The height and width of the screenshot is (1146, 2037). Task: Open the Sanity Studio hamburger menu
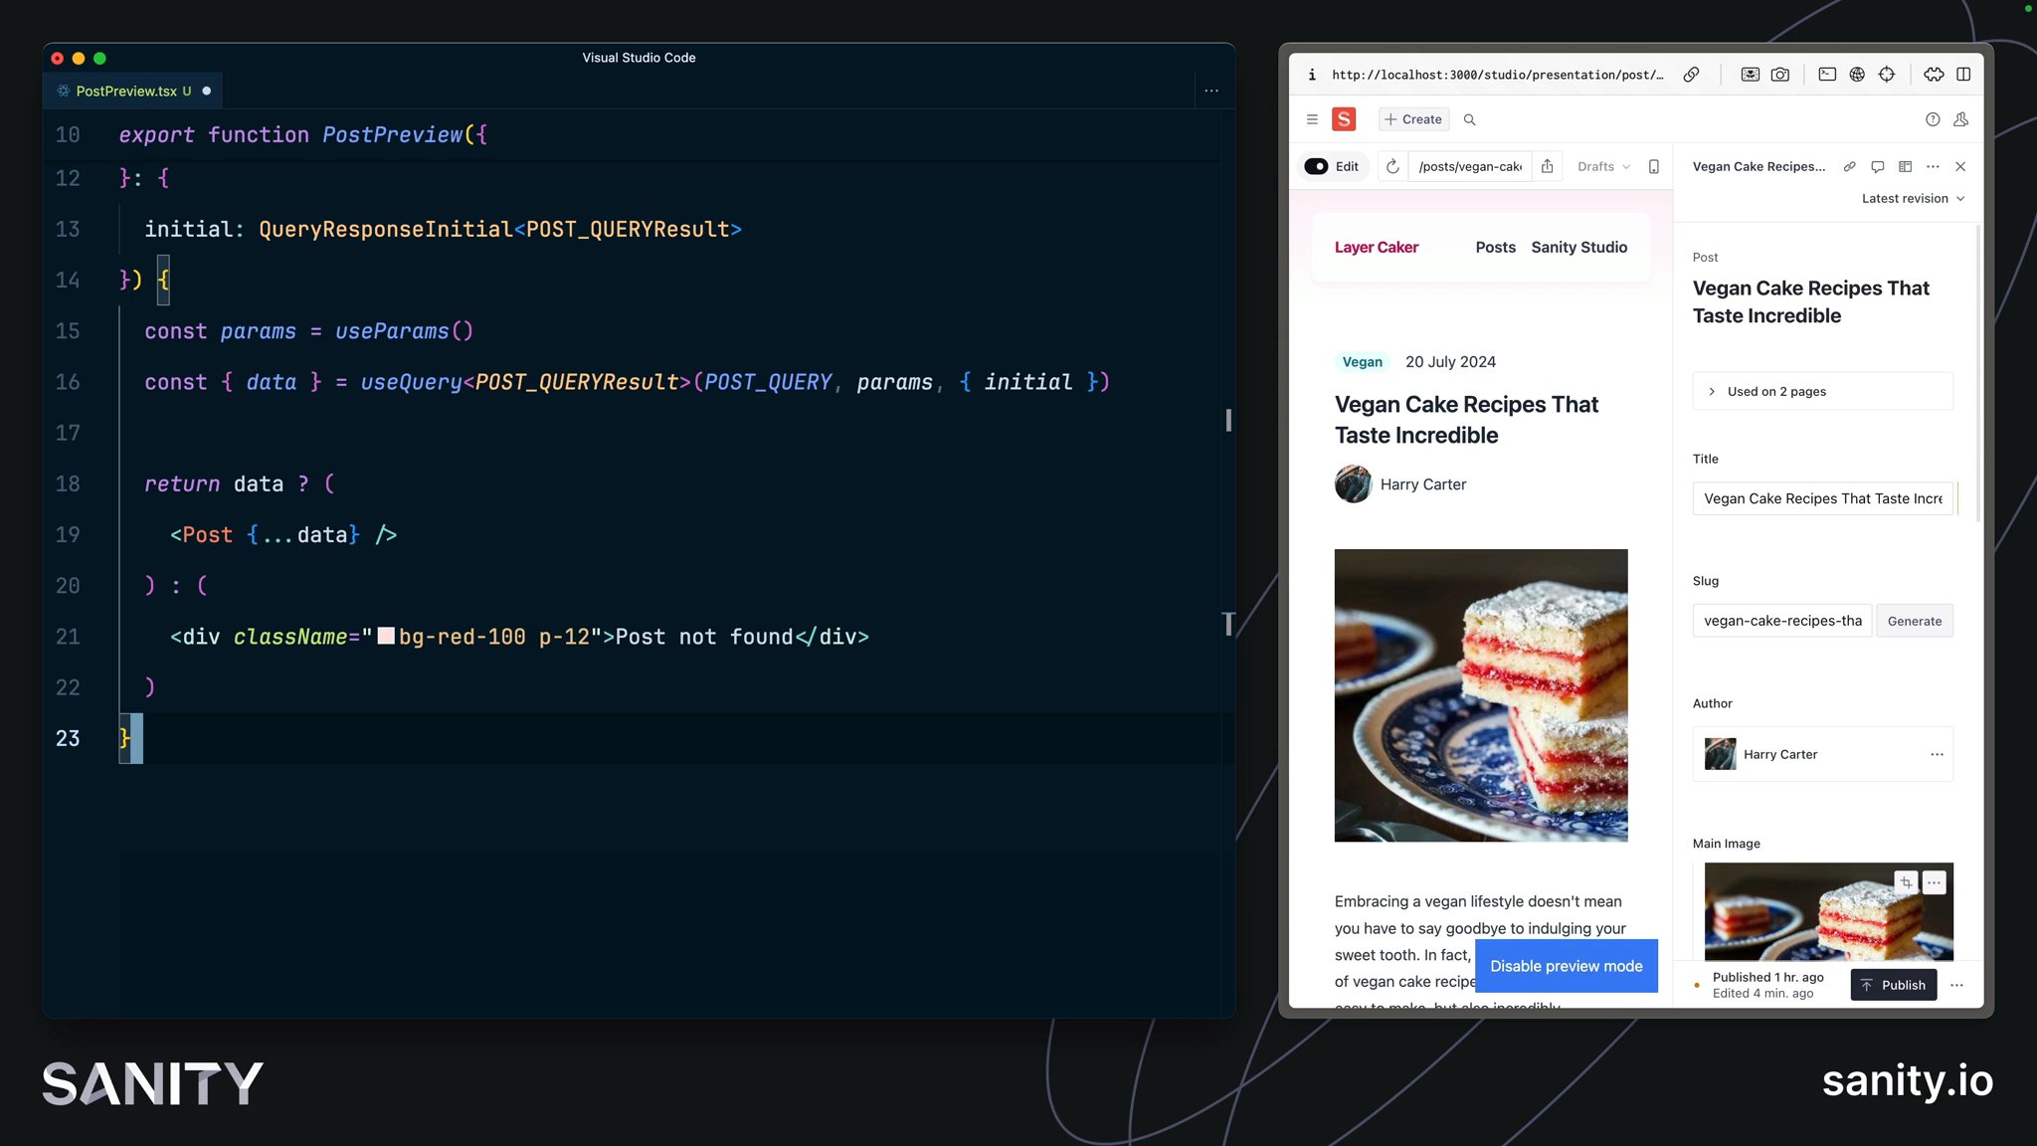[1312, 119]
